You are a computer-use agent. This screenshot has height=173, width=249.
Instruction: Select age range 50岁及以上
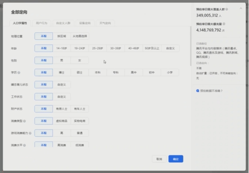(x=152, y=48)
